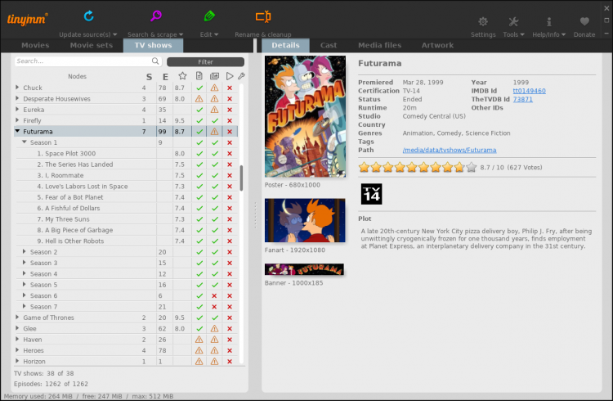This screenshot has width=613, height=401.
Task: Click the Futurama poster thumbnail
Action: click(x=305, y=117)
